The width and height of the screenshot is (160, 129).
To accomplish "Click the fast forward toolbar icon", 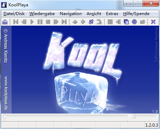I will (56, 22).
